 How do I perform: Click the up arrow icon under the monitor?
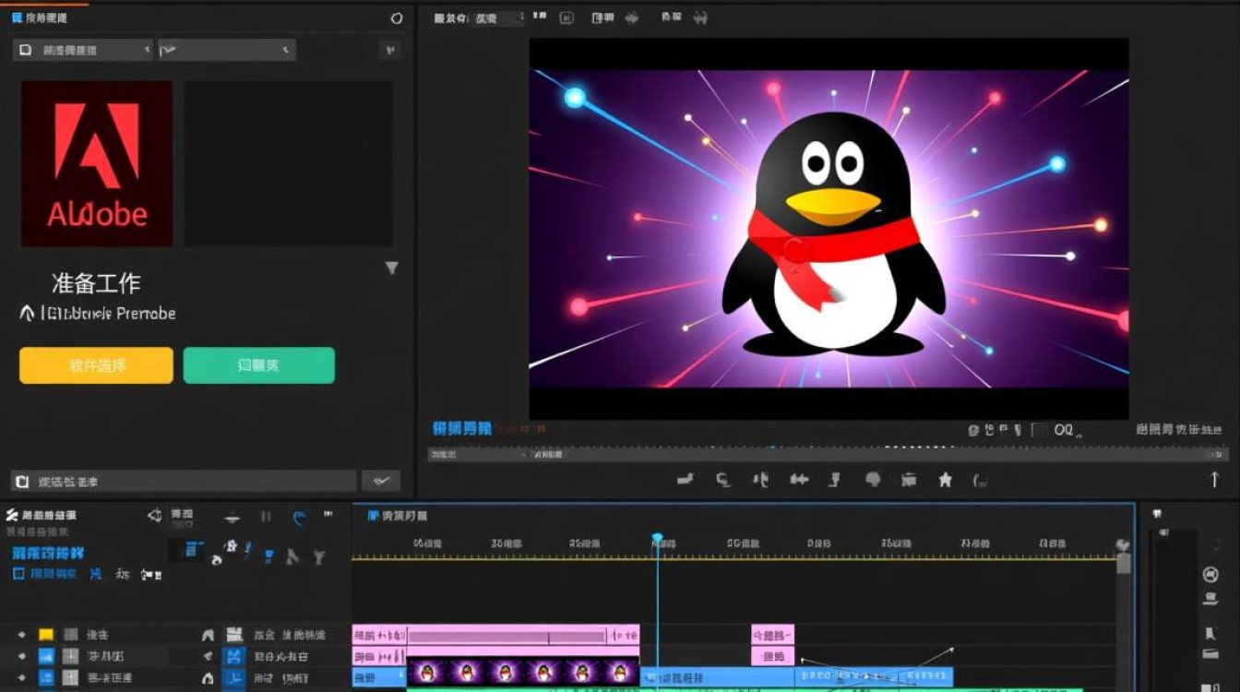tap(1215, 479)
